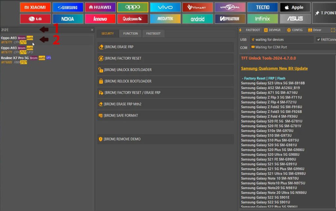This screenshot has height=211, width=336.
Task: Open the Apple brand section
Action: pos(295,7)
